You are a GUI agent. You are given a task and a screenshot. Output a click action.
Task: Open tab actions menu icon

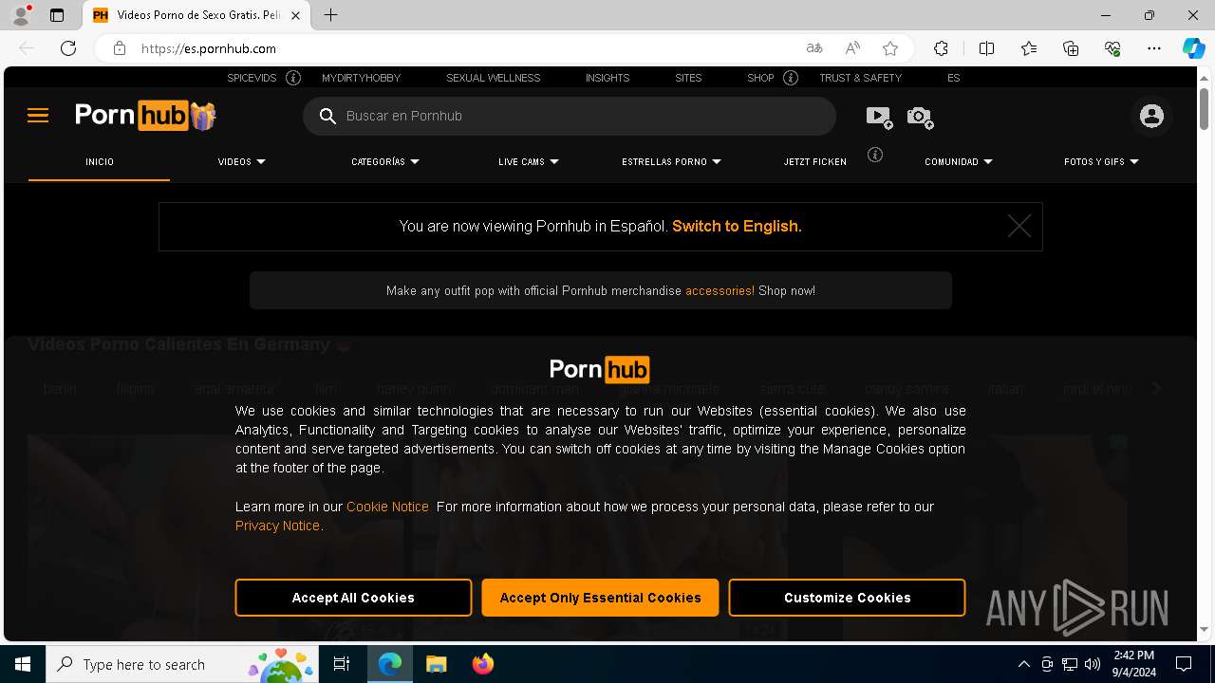pos(57,15)
